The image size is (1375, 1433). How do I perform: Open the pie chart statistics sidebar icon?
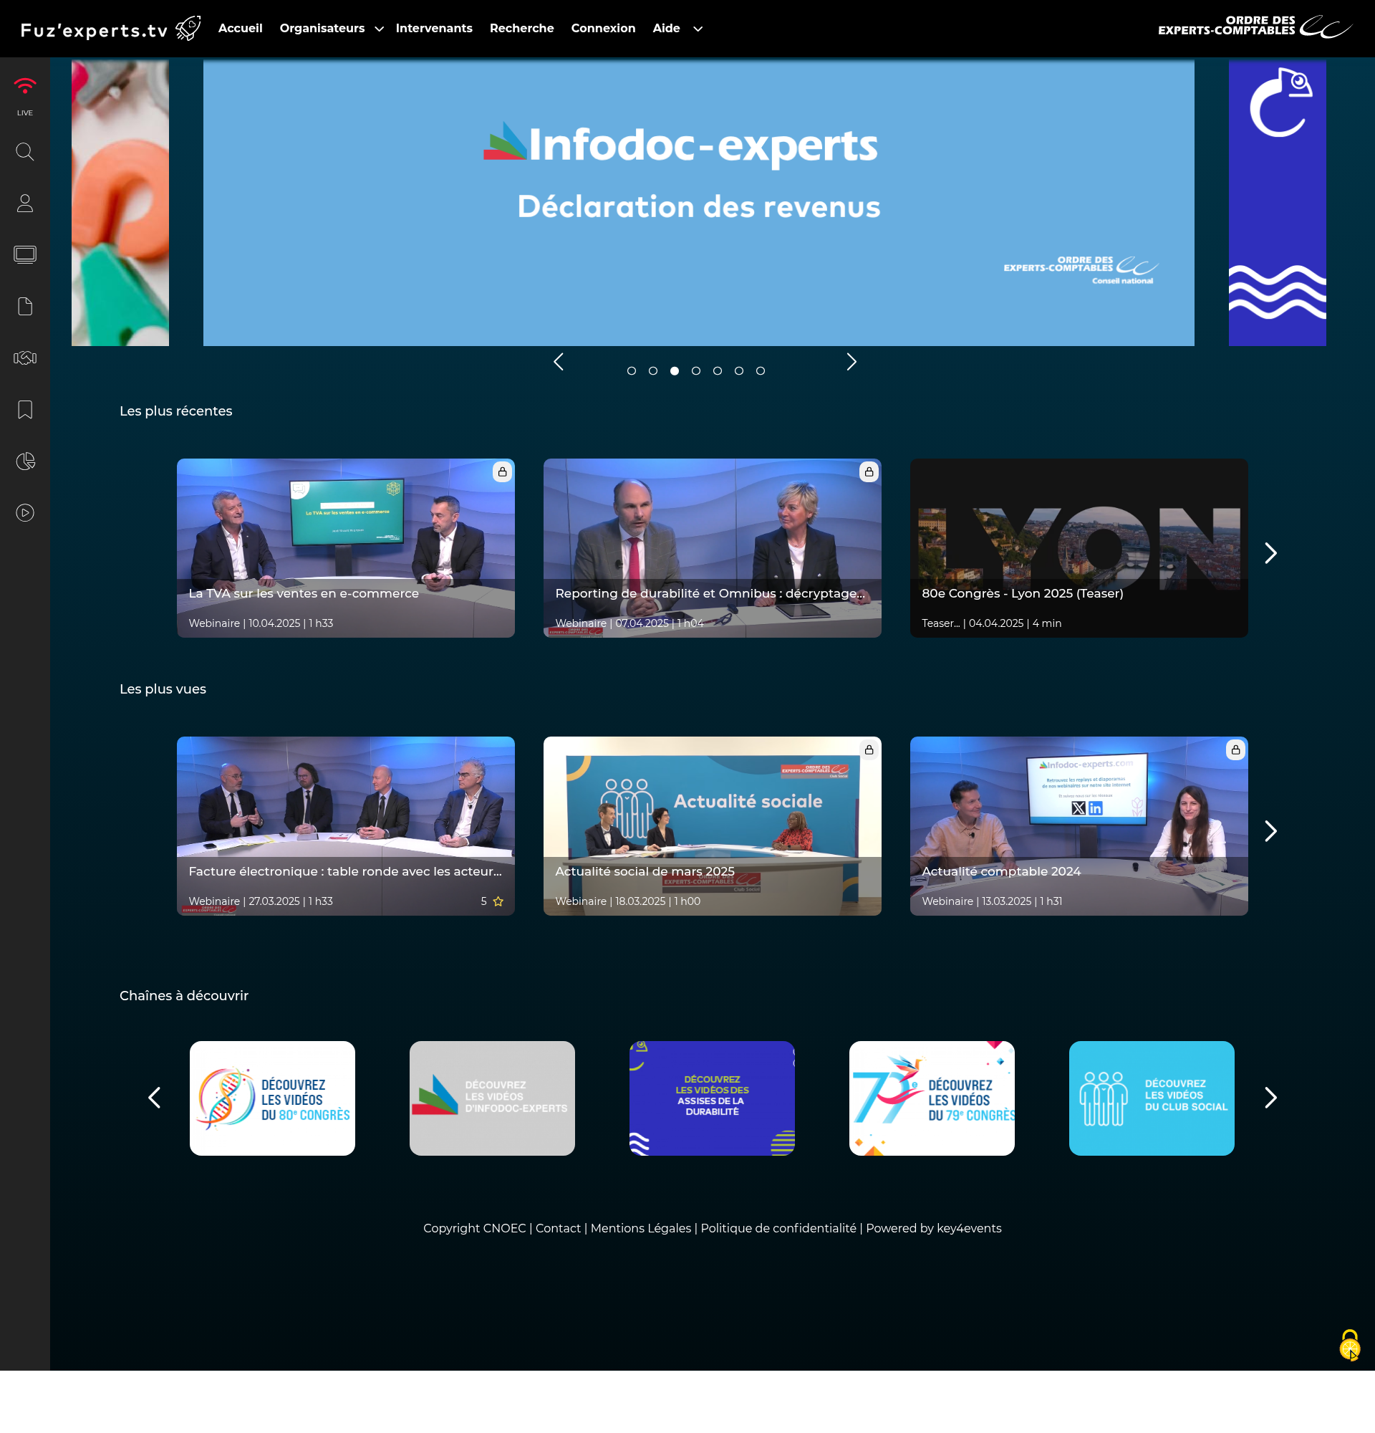pyautogui.click(x=25, y=461)
